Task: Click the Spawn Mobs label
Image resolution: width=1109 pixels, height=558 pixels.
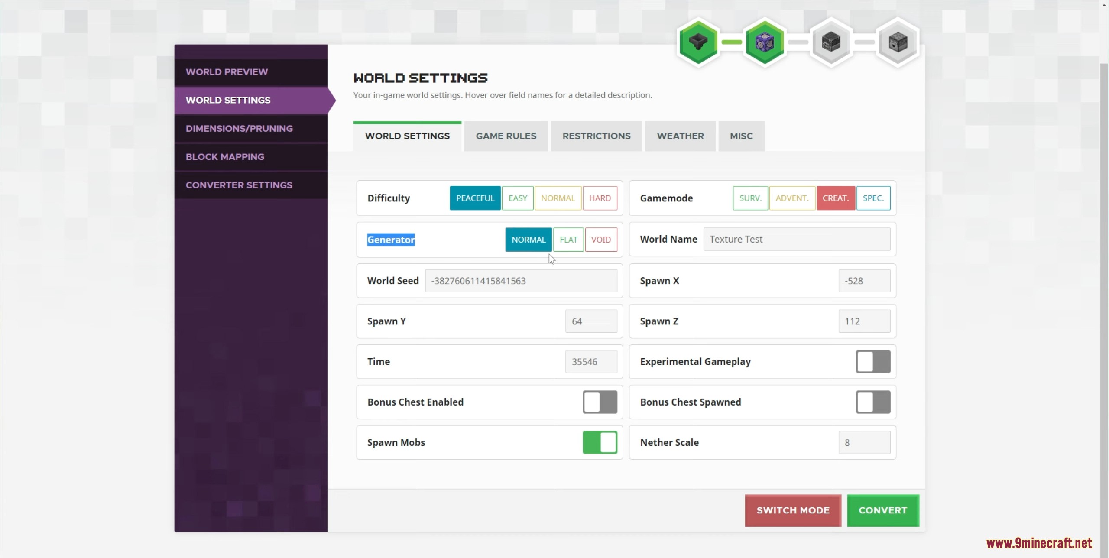Action: (x=396, y=442)
